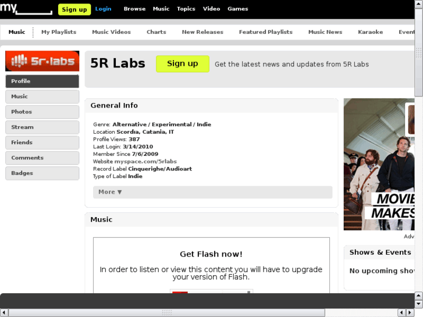Open Featured Playlists tab
Image resolution: width=423 pixels, height=317 pixels.
[x=266, y=32]
